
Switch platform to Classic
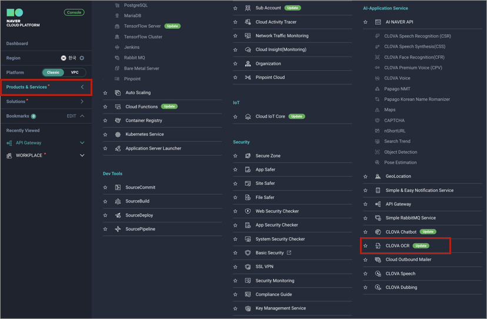pos(53,72)
